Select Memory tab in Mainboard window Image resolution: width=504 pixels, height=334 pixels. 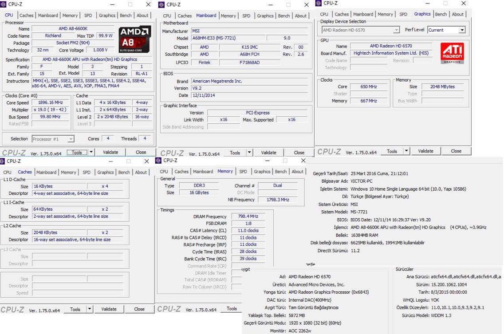click(x=228, y=16)
